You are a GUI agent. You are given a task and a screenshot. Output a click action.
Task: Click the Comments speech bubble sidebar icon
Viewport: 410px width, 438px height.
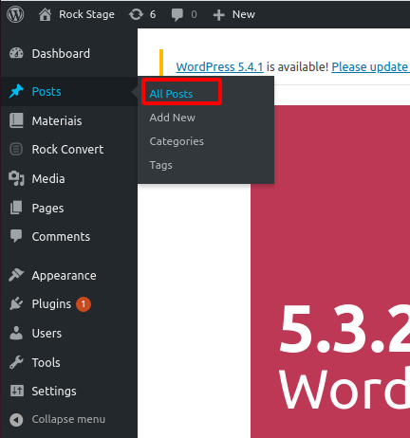[16, 236]
